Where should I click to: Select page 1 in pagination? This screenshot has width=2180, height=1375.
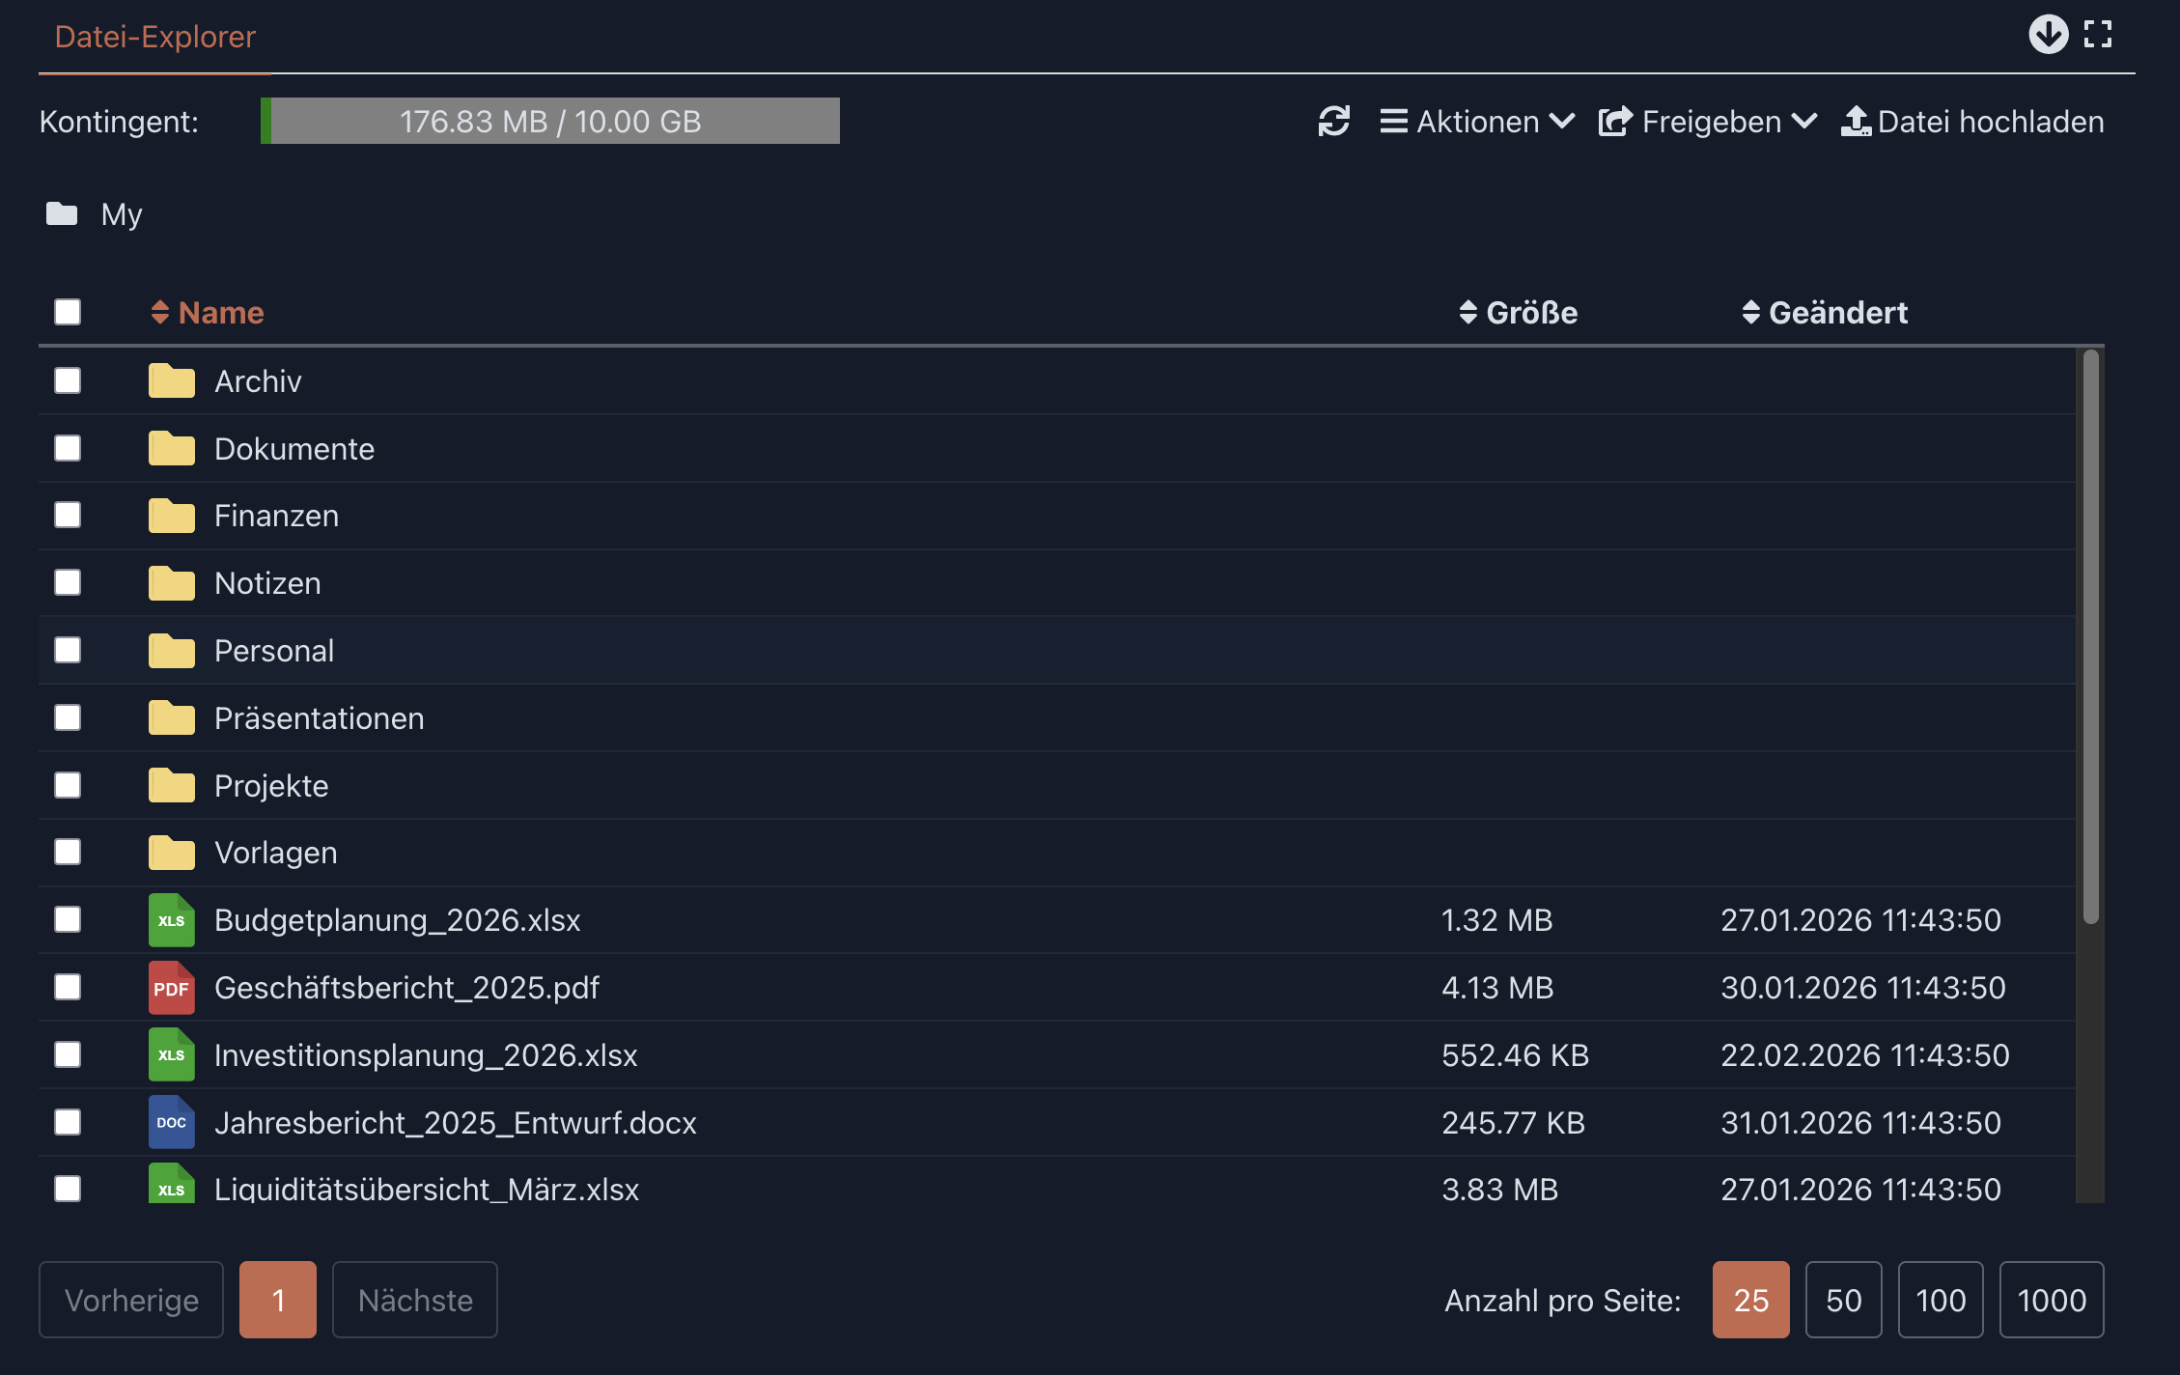(x=278, y=1300)
